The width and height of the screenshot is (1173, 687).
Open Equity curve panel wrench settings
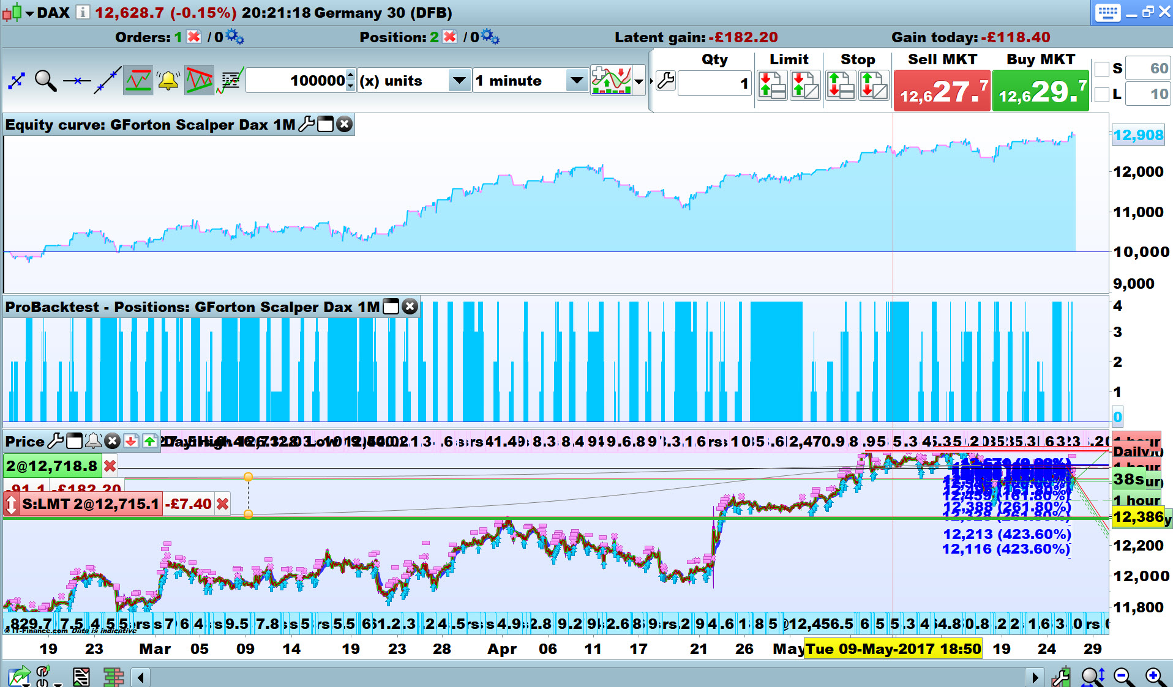click(x=306, y=124)
